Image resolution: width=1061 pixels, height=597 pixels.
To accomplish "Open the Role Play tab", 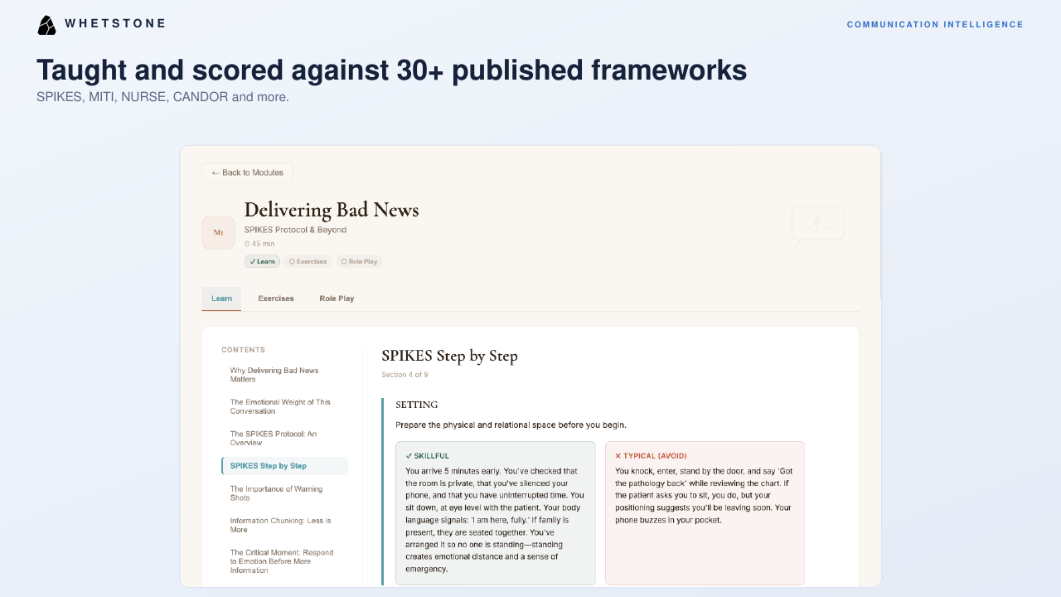I will (x=337, y=298).
